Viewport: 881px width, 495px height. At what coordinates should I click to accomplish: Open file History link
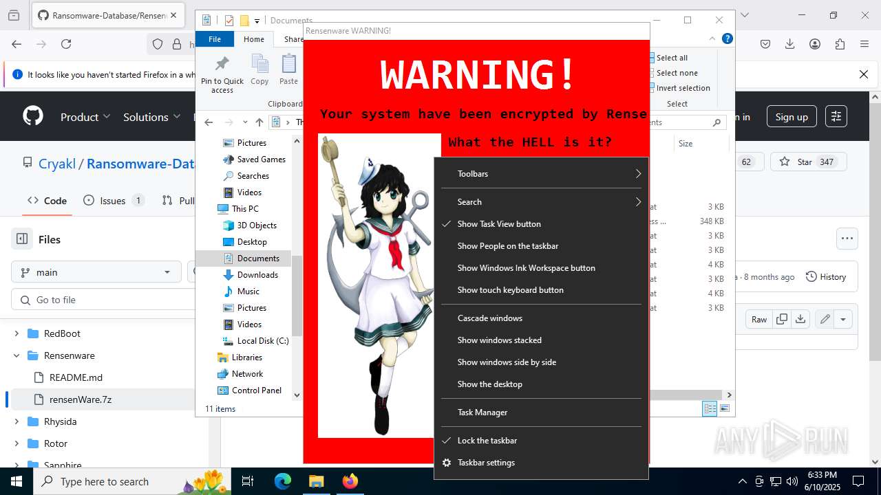point(826,277)
